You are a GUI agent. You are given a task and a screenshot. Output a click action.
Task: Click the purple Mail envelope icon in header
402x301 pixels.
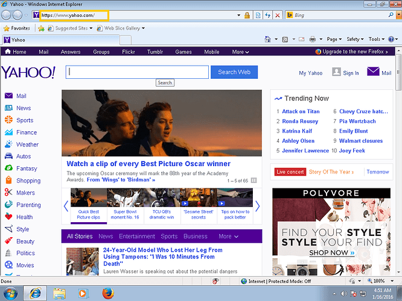[373, 72]
